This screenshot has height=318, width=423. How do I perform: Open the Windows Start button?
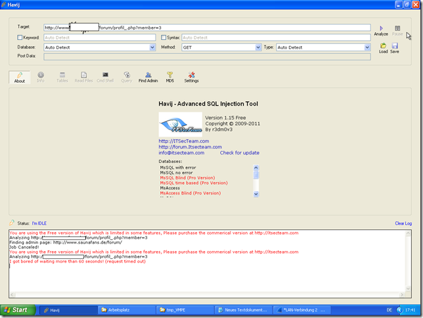pos(18,310)
